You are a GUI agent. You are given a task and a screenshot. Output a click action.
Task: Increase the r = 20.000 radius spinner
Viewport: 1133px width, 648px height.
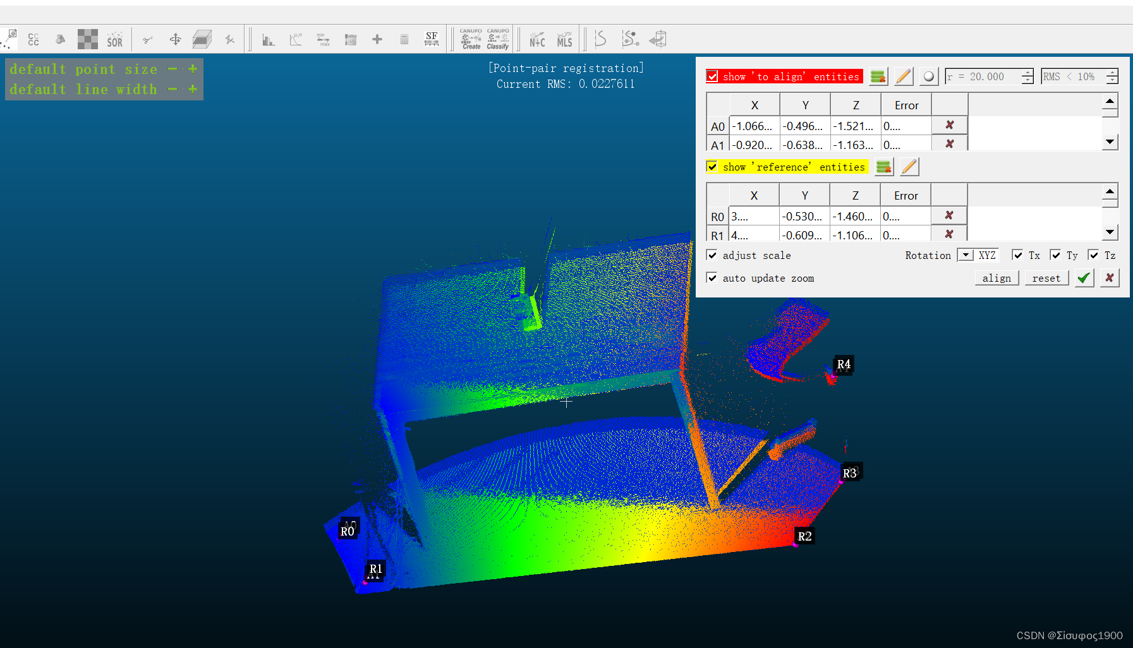1027,72
